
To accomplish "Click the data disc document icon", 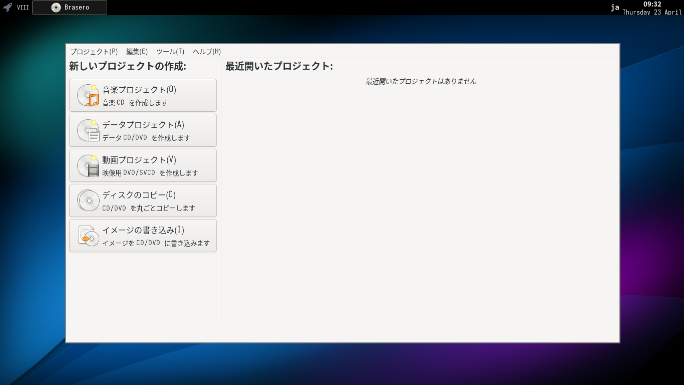I will coord(88,130).
